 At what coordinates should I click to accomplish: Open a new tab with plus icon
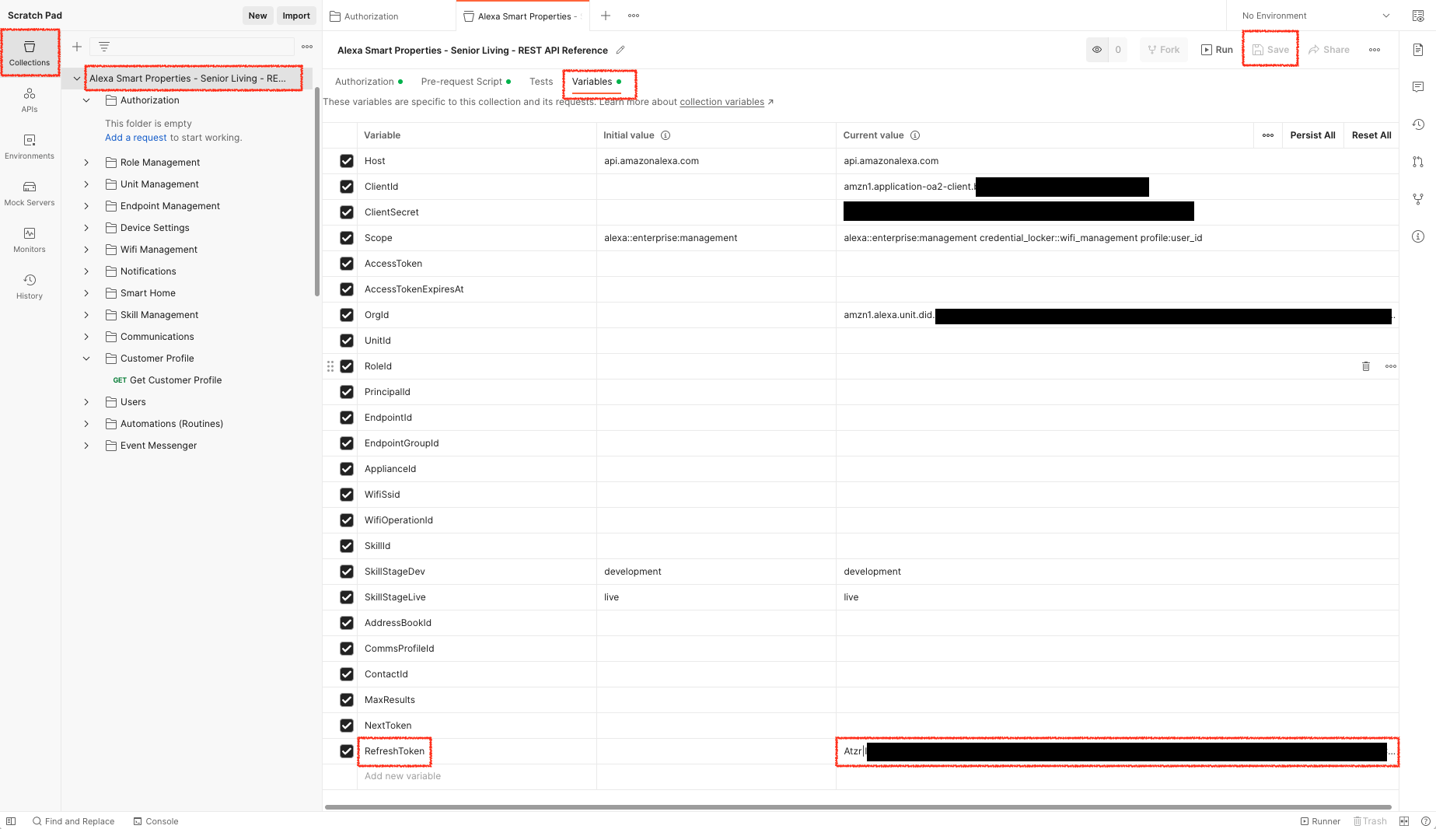tap(606, 16)
